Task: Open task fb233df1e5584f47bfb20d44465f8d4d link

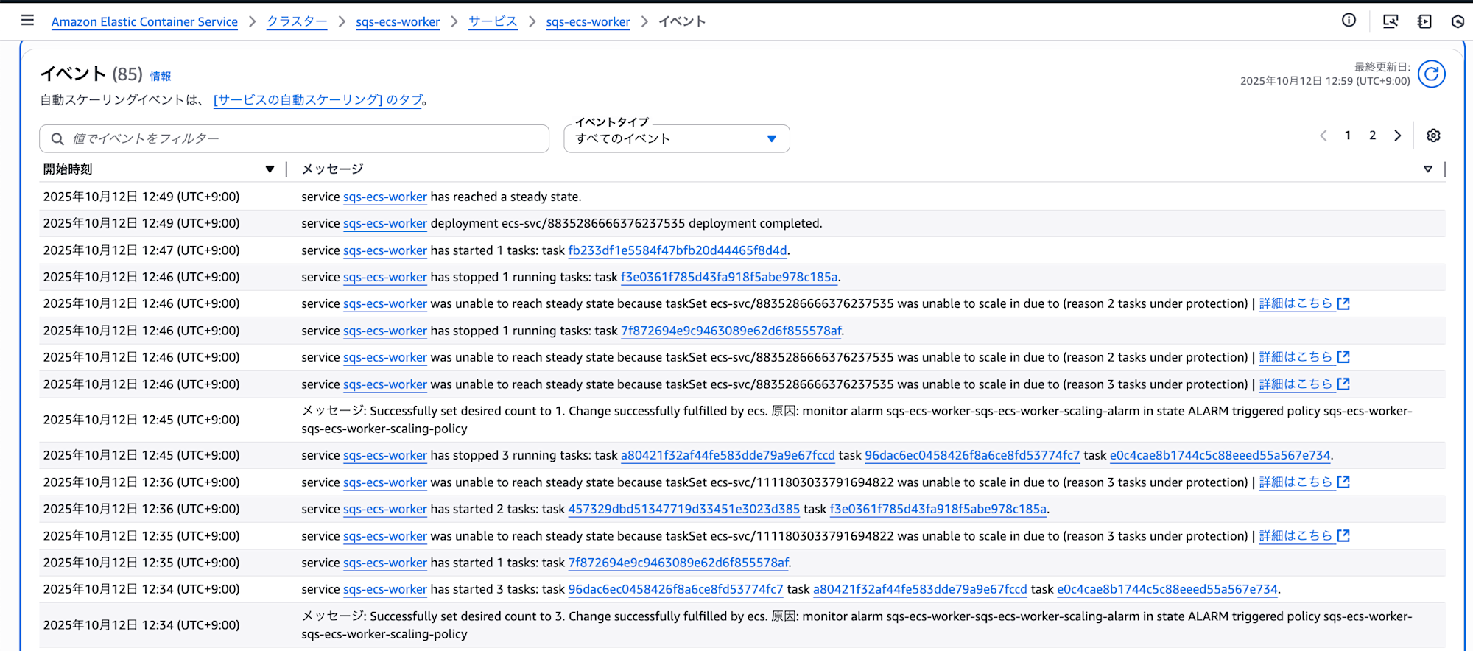Action: point(677,250)
